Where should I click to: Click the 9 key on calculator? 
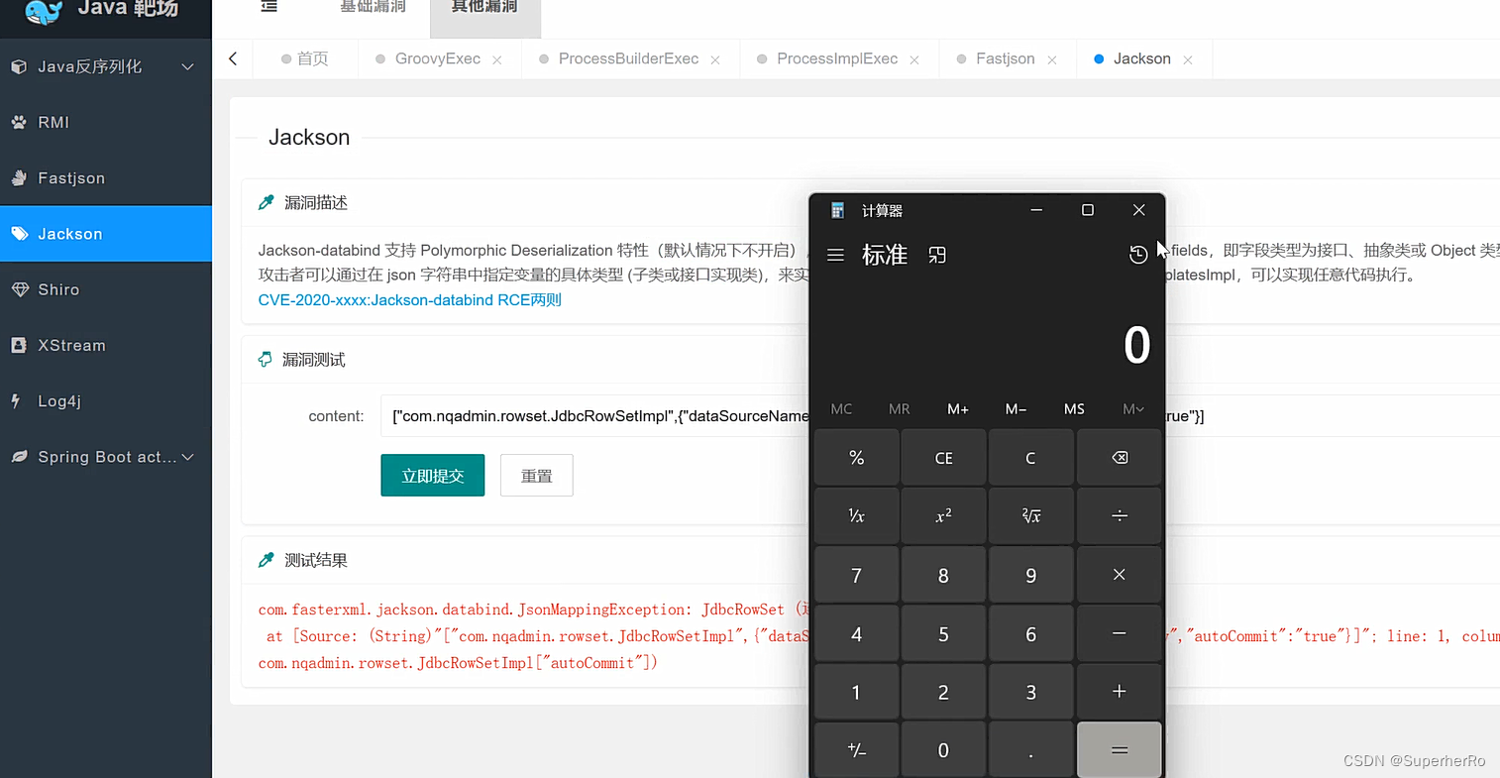pos(1030,575)
